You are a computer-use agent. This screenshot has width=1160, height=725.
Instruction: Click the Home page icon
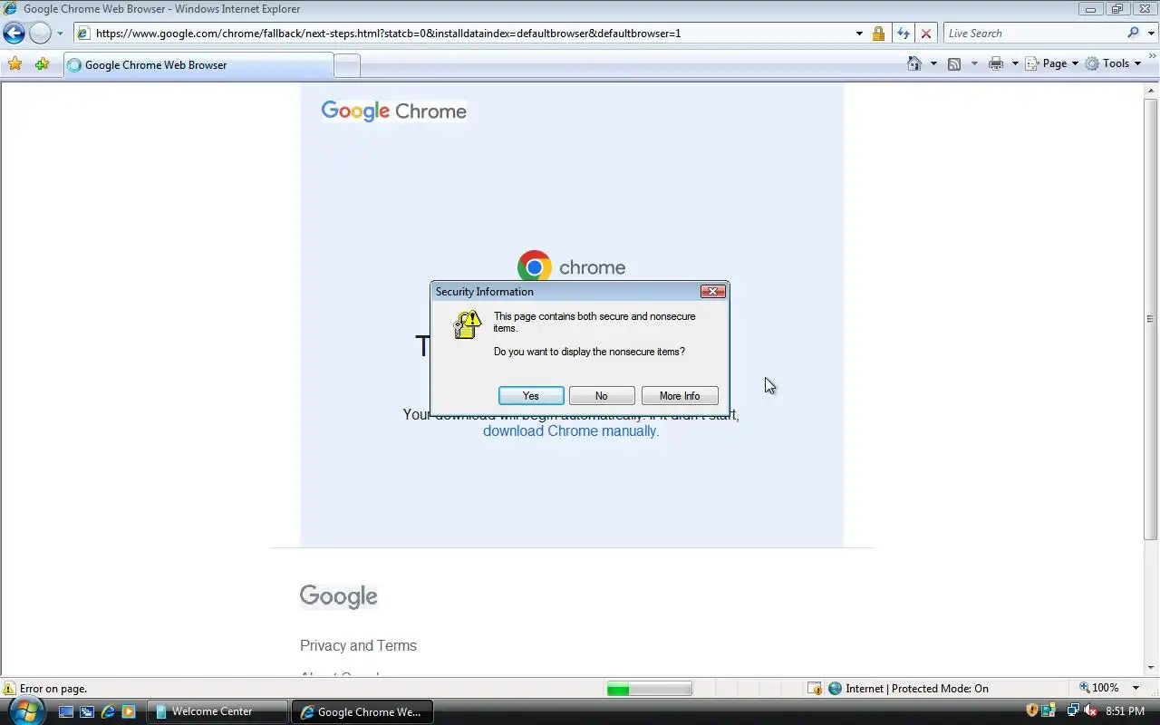914,63
